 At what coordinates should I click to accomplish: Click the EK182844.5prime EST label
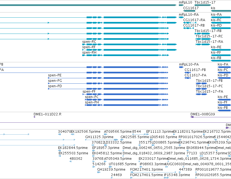click(x=73, y=148)
